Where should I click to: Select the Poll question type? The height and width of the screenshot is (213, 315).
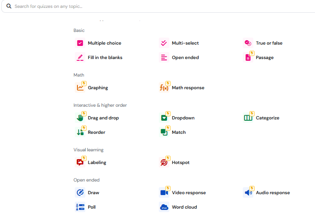(91, 207)
